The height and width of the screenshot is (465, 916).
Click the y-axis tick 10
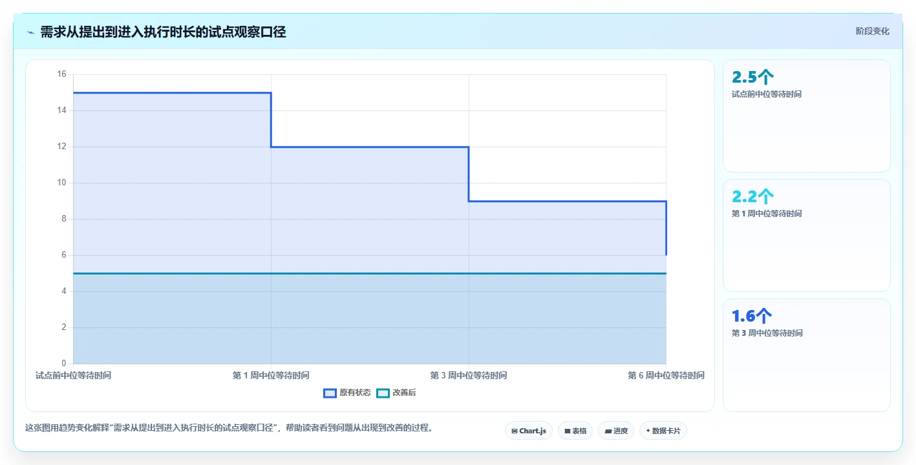[62, 183]
